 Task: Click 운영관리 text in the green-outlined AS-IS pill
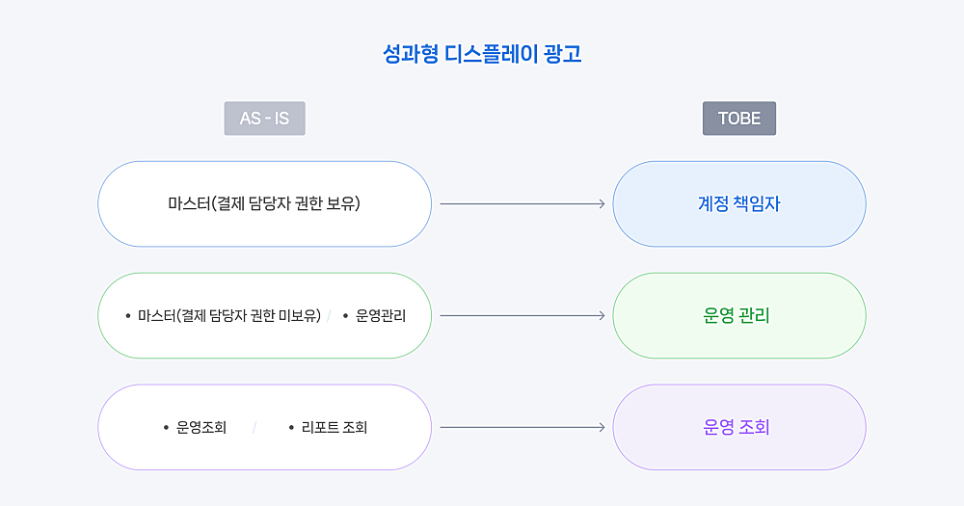[381, 316]
